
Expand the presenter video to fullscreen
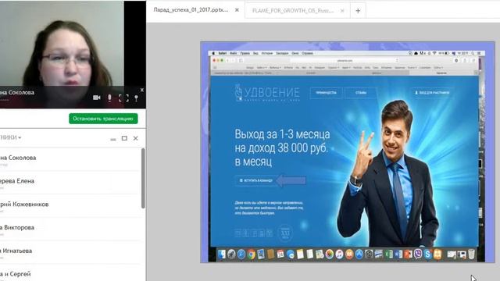(x=123, y=98)
